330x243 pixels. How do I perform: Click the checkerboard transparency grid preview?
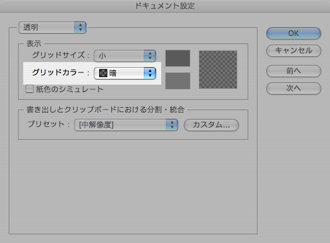(x=218, y=70)
